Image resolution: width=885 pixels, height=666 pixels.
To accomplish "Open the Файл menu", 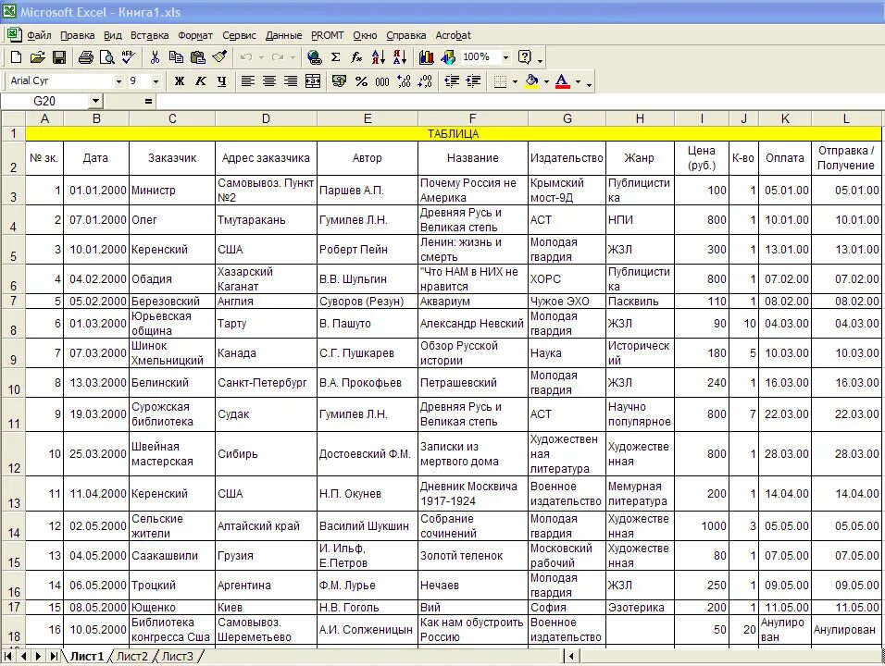I will pos(39,35).
